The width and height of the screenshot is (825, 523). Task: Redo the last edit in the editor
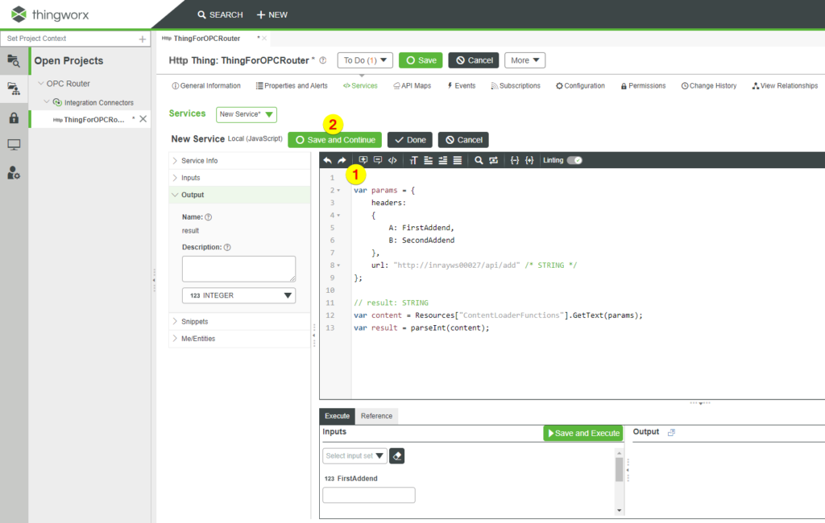pos(342,160)
